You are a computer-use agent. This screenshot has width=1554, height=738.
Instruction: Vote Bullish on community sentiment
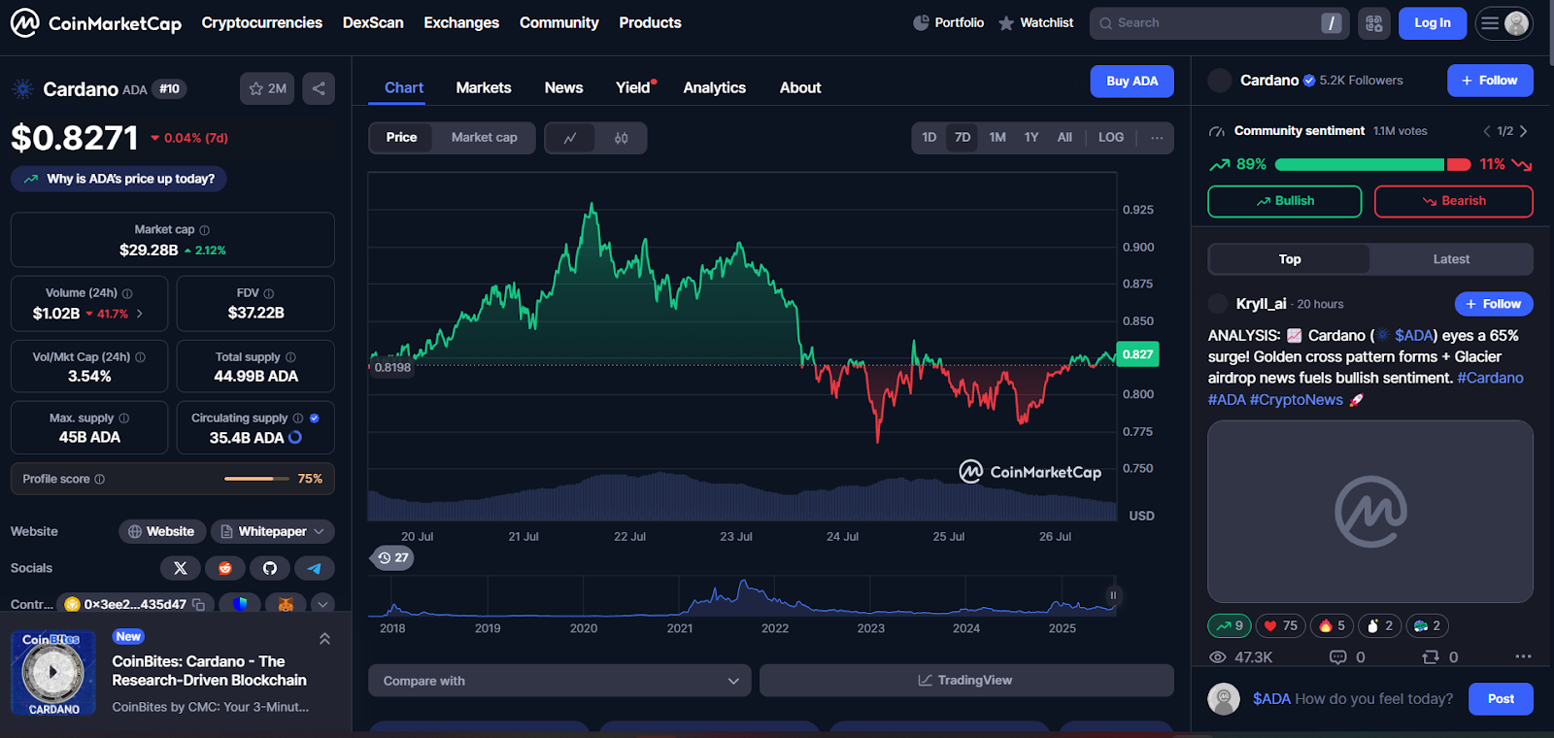pyautogui.click(x=1285, y=201)
